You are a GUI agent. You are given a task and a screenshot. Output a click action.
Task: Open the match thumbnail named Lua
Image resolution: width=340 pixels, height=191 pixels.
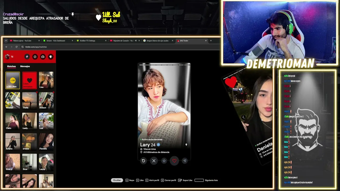click(x=46, y=121)
